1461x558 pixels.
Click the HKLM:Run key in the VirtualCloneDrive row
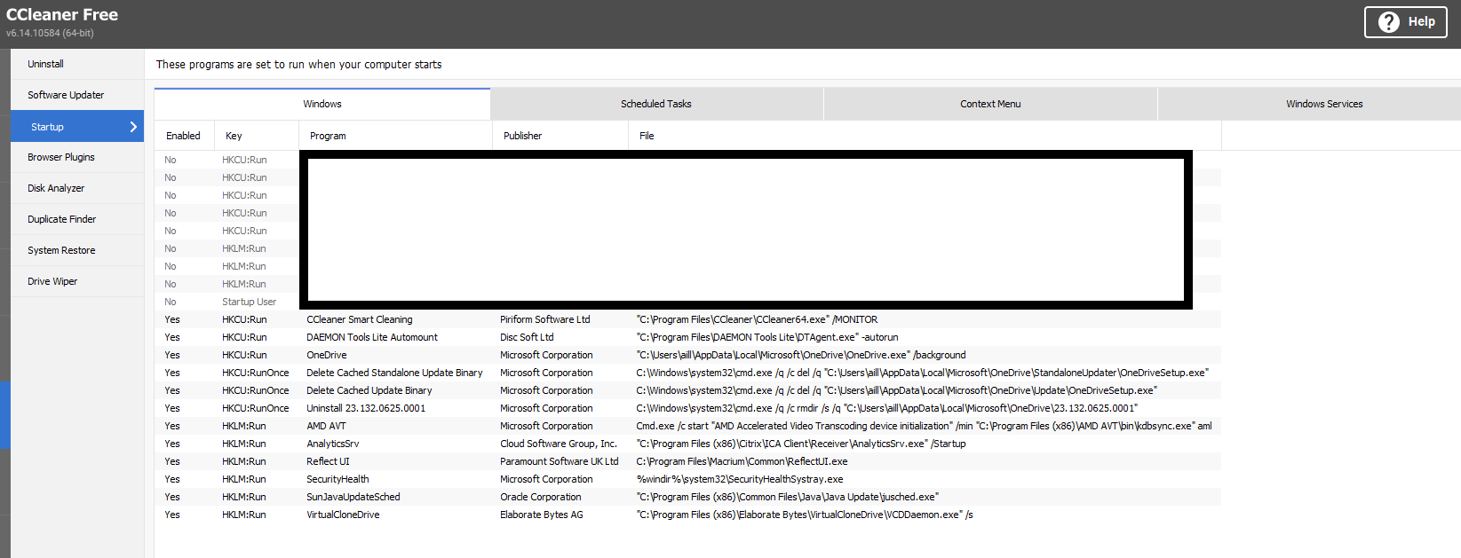pos(244,515)
